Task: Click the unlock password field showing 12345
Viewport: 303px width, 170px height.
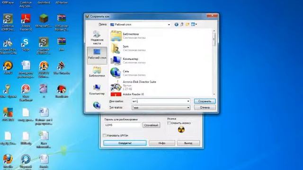Action: [123, 125]
